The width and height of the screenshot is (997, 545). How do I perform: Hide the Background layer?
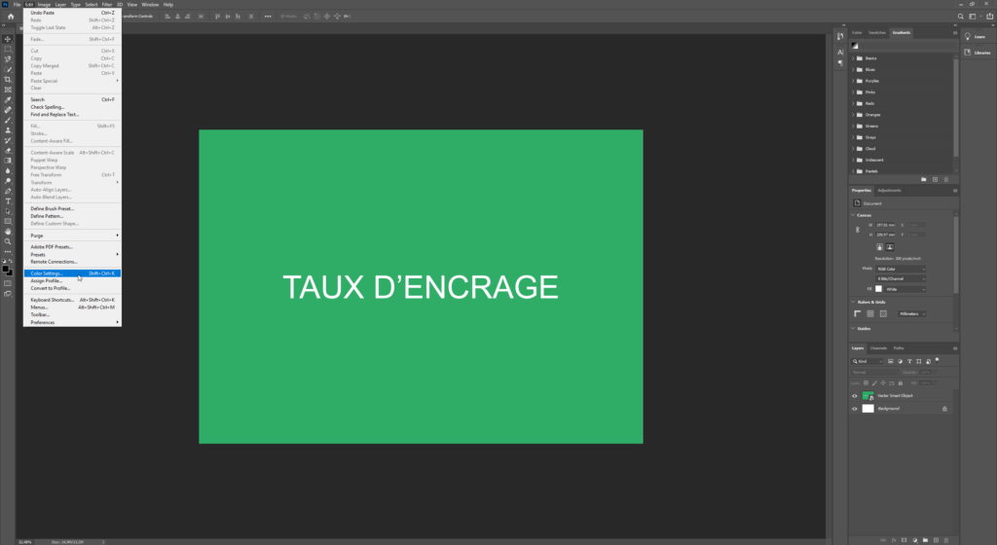(x=855, y=409)
